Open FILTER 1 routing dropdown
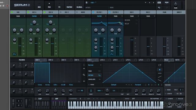 [x=99, y=16]
